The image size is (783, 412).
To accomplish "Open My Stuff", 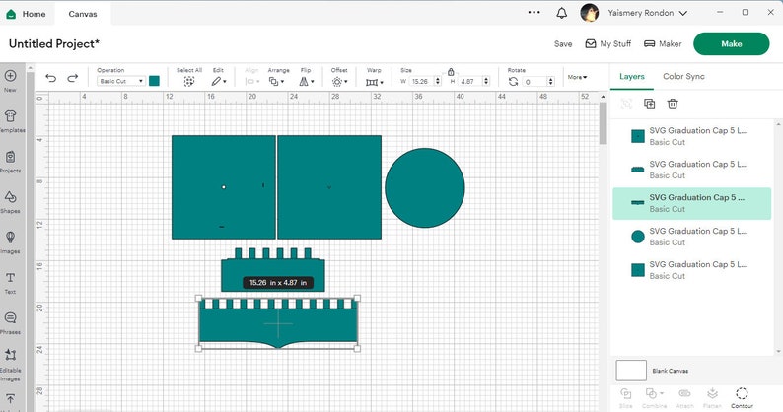I will click(x=607, y=44).
